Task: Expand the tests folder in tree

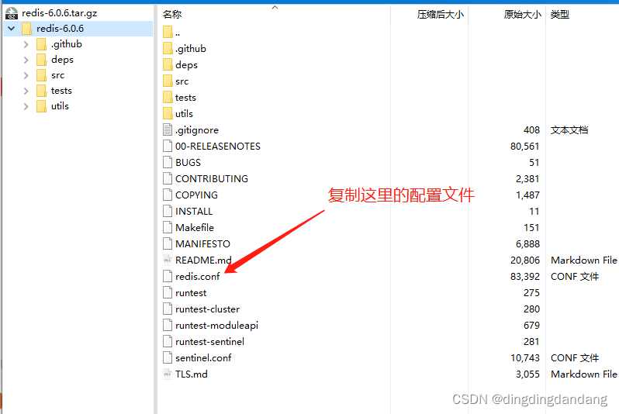Action: [26, 91]
